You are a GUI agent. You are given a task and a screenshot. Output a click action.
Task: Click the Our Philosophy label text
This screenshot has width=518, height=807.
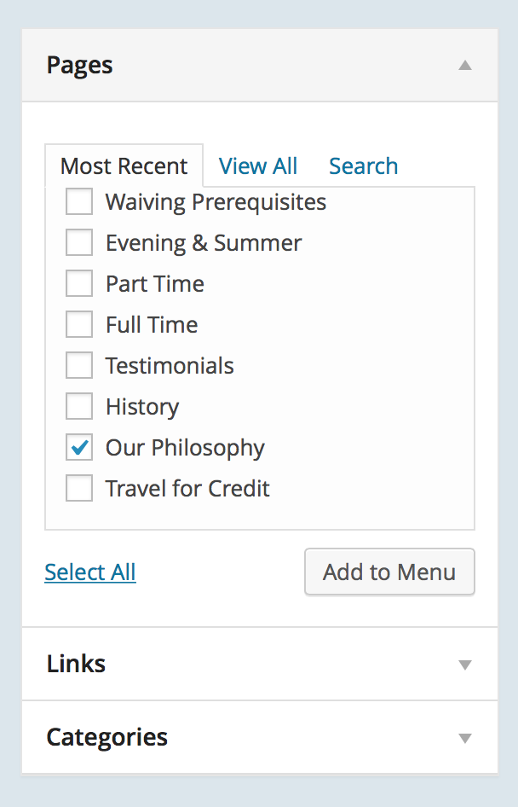click(185, 448)
